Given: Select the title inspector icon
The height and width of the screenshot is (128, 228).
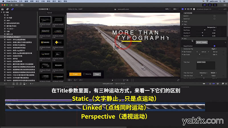Looking at the screenshot, I should tap(183, 9).
